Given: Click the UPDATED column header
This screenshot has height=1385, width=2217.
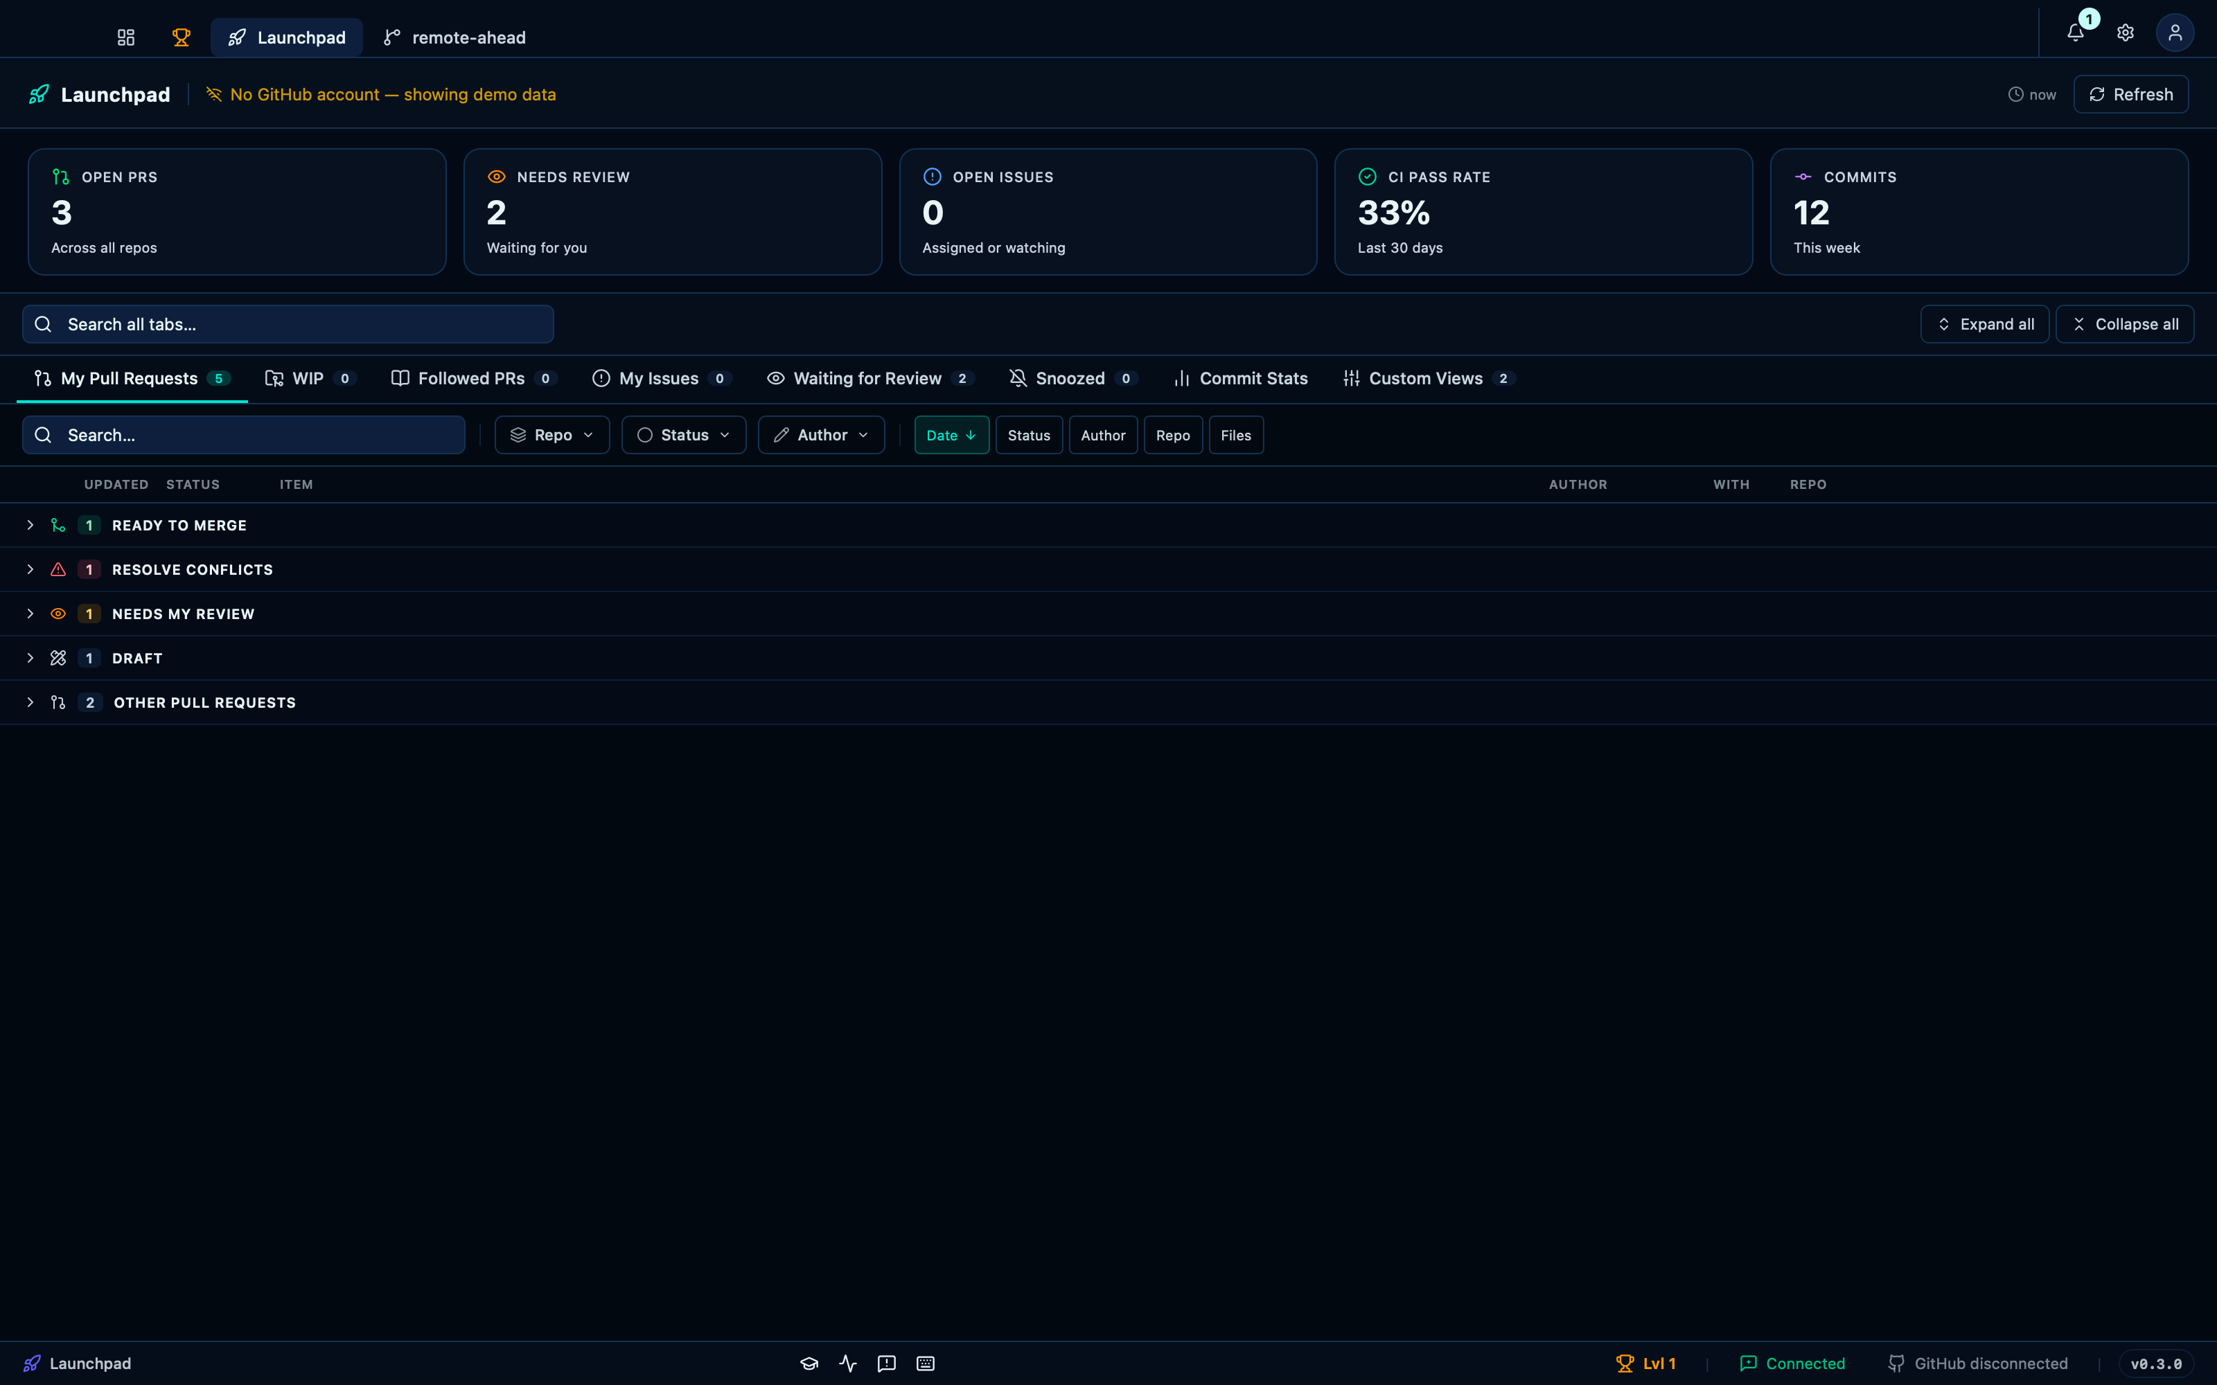Looking at the screenshot, I should pyautogui.click(x=116, y=485).
